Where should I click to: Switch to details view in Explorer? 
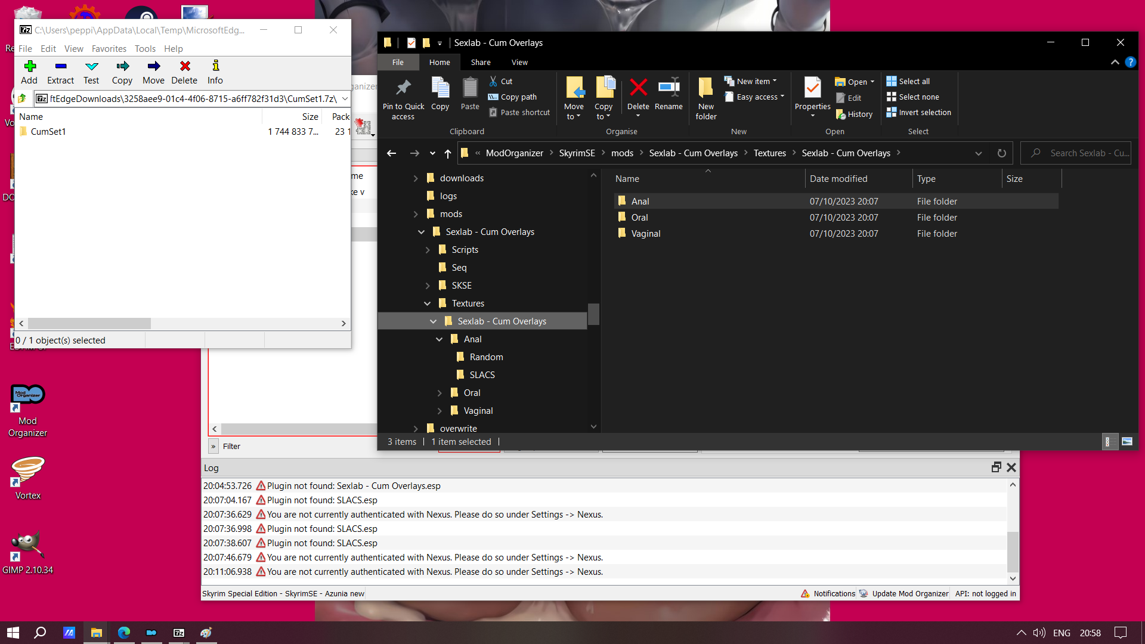[x=1109, y=442]
